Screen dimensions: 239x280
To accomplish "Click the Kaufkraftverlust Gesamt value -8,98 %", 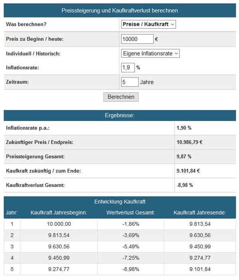I will [185, 185].
